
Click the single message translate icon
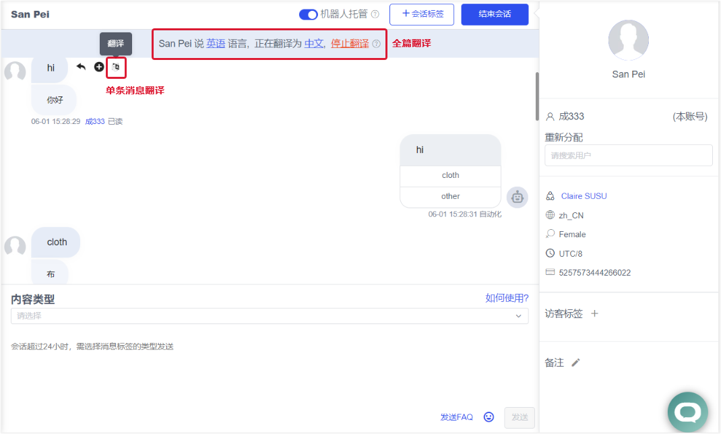point(116,67)
